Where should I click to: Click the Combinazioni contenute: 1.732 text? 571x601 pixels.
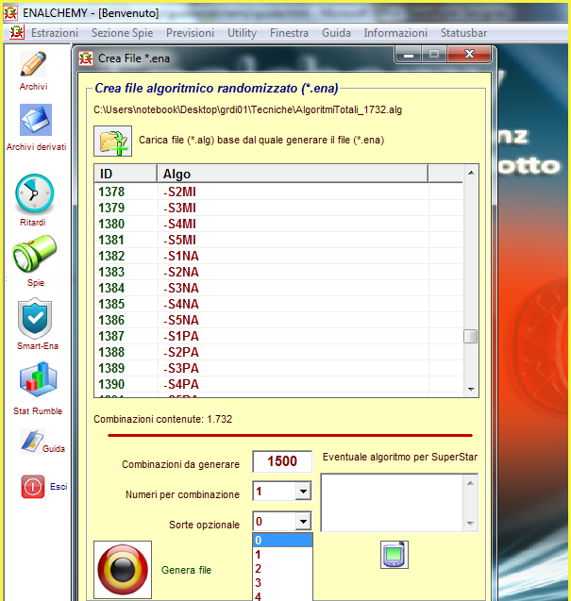(x=163, y=419)
